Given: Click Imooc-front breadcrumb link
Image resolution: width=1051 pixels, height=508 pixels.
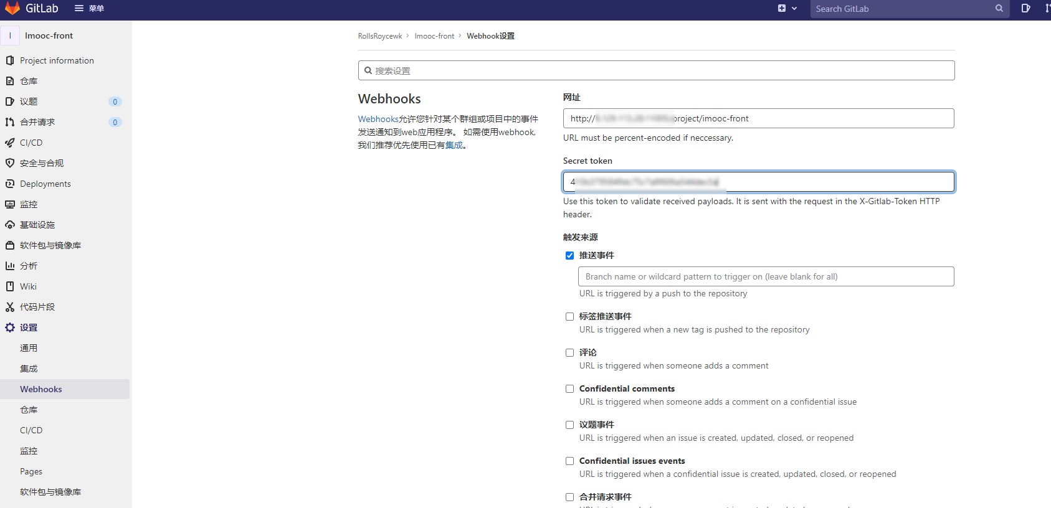Looking at the screenshot, I should click(434, 36).
